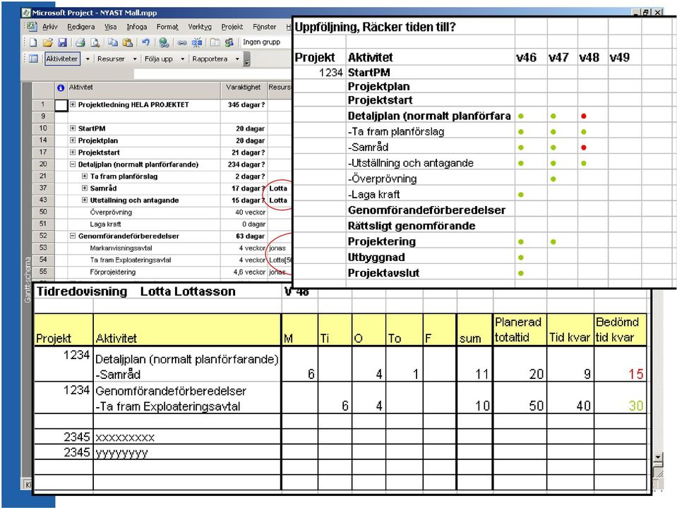Viewport: 677px width, 508px height.
Task: Click the Resurser toolbar button
Action: (x=111, y=59)
